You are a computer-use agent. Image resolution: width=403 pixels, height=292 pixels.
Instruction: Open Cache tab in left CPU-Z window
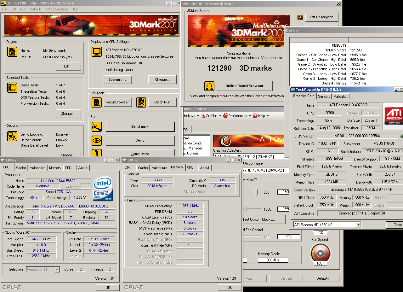pyautogui.click(x=21, y=168)
